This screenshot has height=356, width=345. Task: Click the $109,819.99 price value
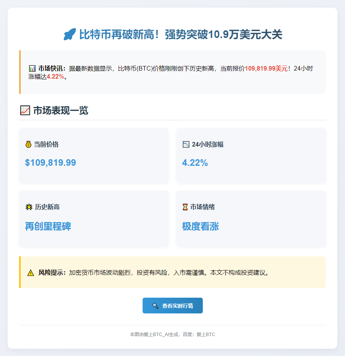click(x=50, y=163)
